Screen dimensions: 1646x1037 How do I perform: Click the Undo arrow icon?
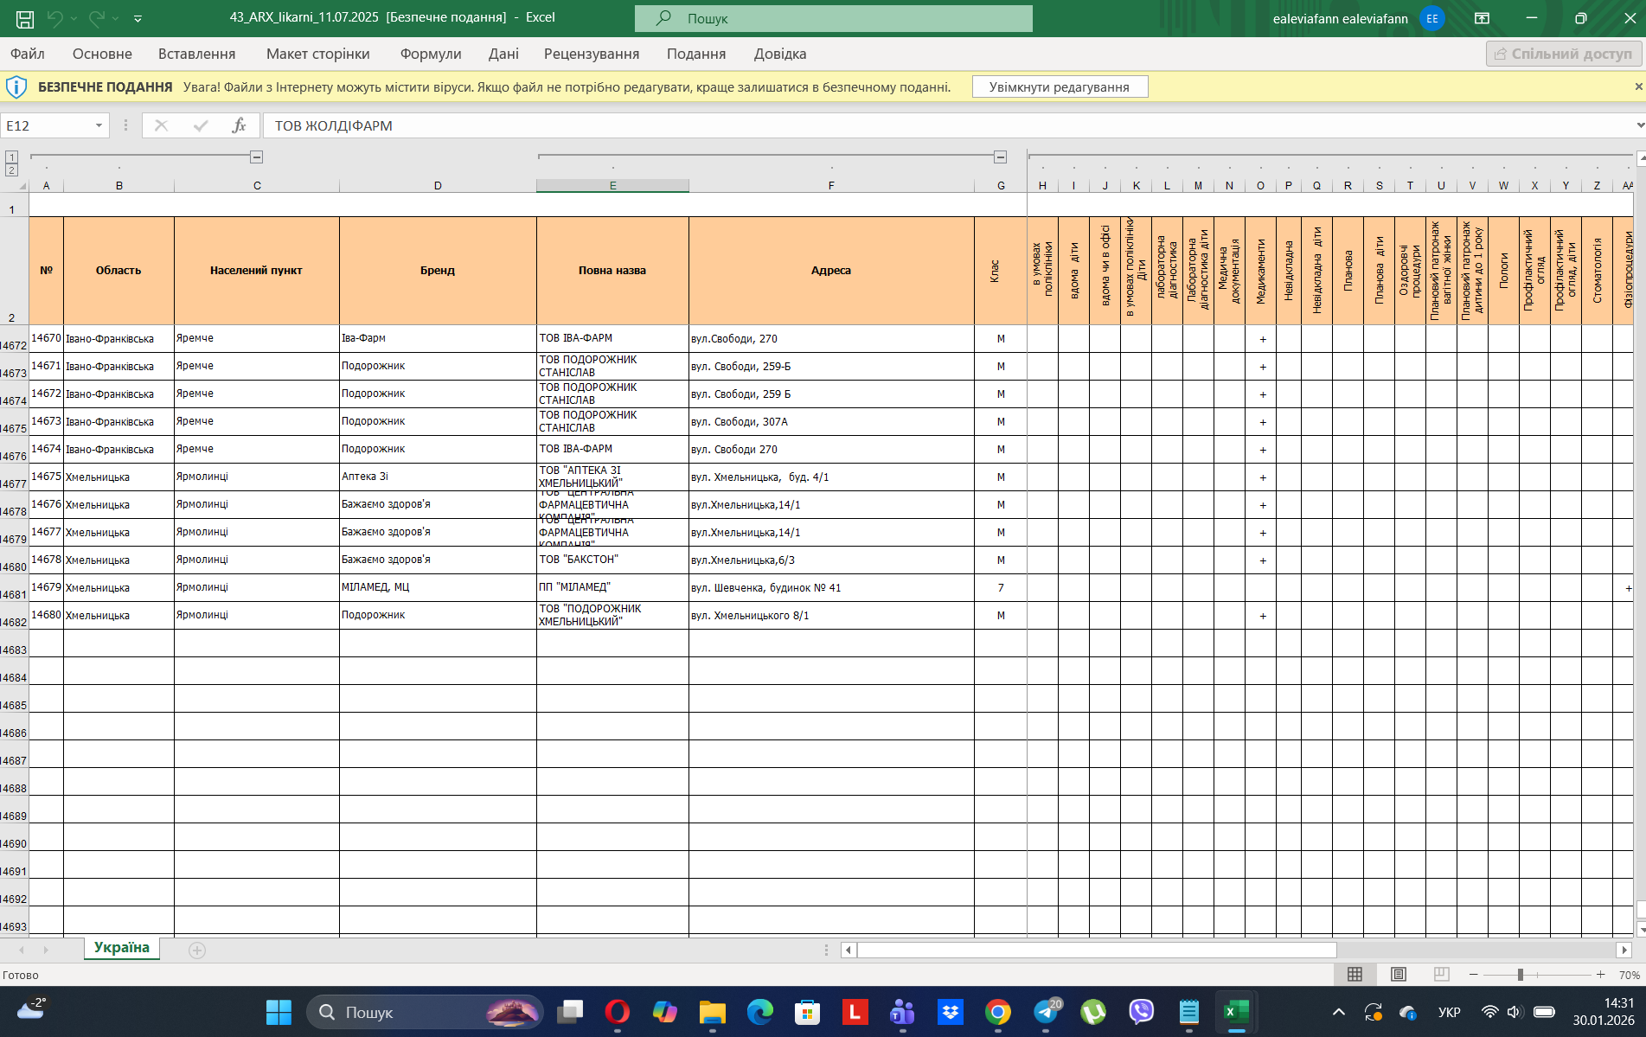pos(55,18)
